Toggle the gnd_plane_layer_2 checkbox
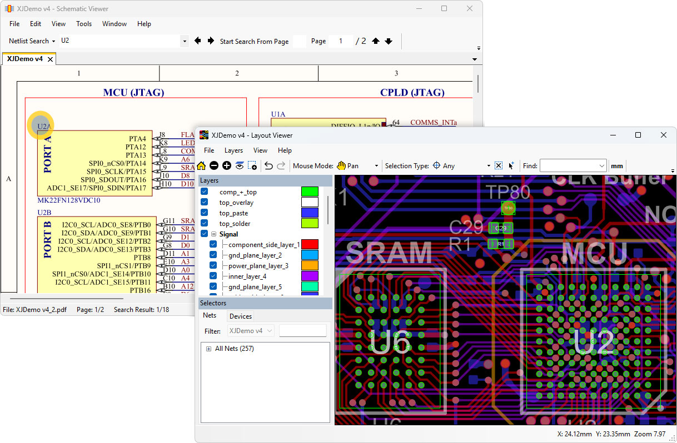Image resolution: width=677 pixels, height=443 pixels. (213, 255)
